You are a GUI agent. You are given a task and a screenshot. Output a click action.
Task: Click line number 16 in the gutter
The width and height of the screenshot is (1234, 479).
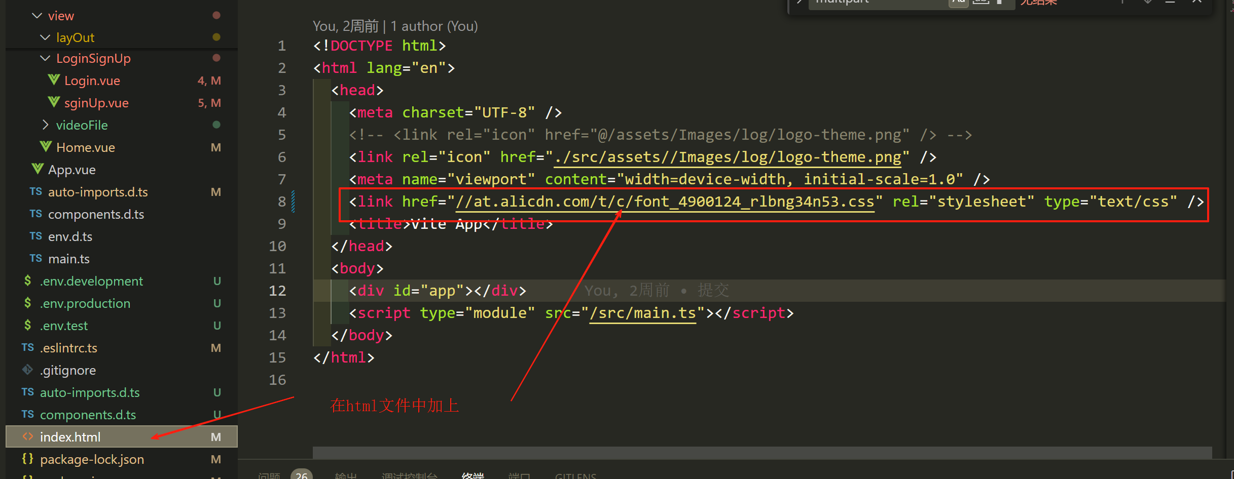277,380
